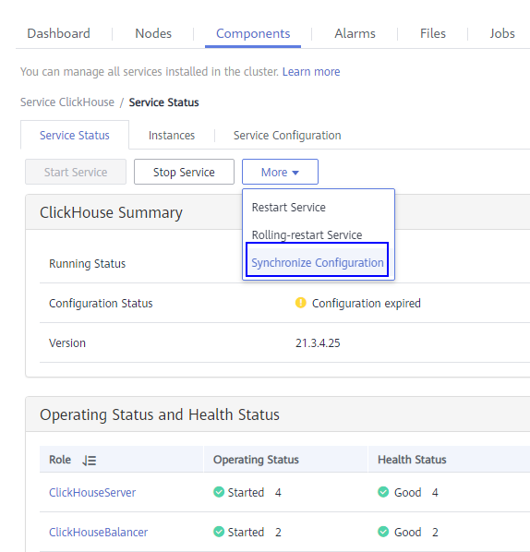Image resolution: width=530 pixels, height=552 pixels.
Task: Click the green Started icon for ClickHouseServer
Action: click(x=219, y=492)
